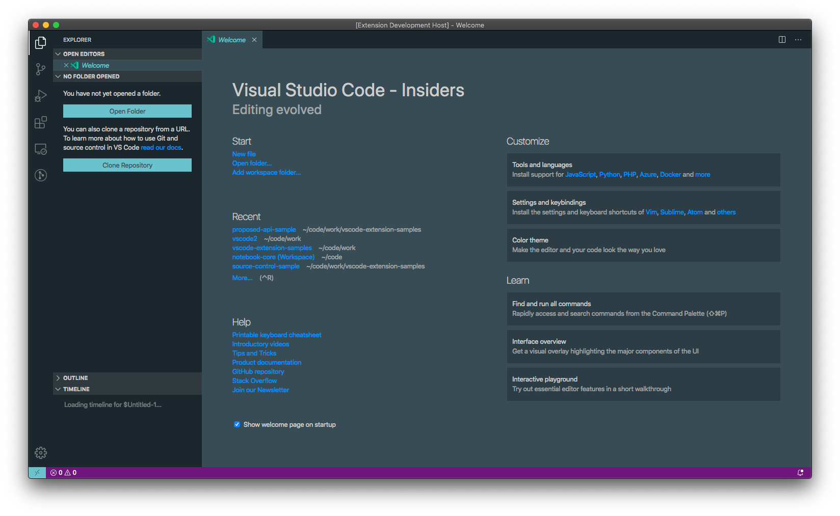Image resolution: width=840 pixels, height=516 pixels.
Task: Open Stack Overflow link
Action: click(255, 381)
